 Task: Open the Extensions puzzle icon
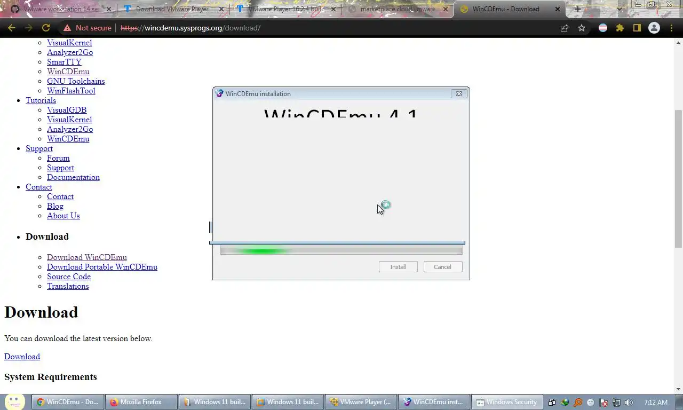coord(620,28)
